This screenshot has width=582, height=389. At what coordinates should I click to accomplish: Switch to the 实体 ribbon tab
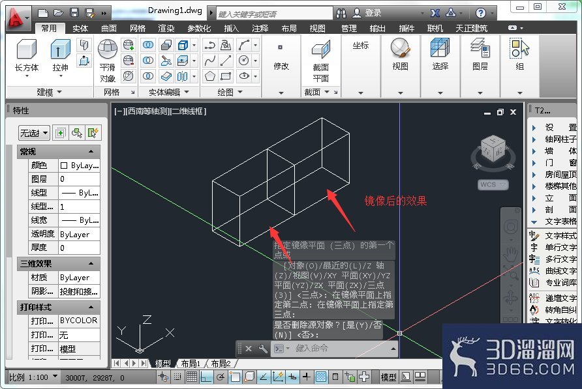(x=80, y=28)
